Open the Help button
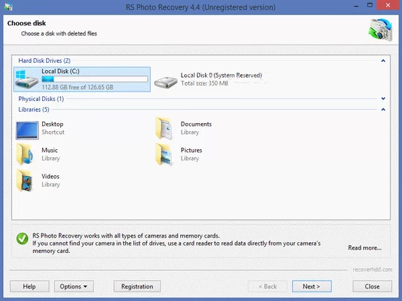 (29, 286)
